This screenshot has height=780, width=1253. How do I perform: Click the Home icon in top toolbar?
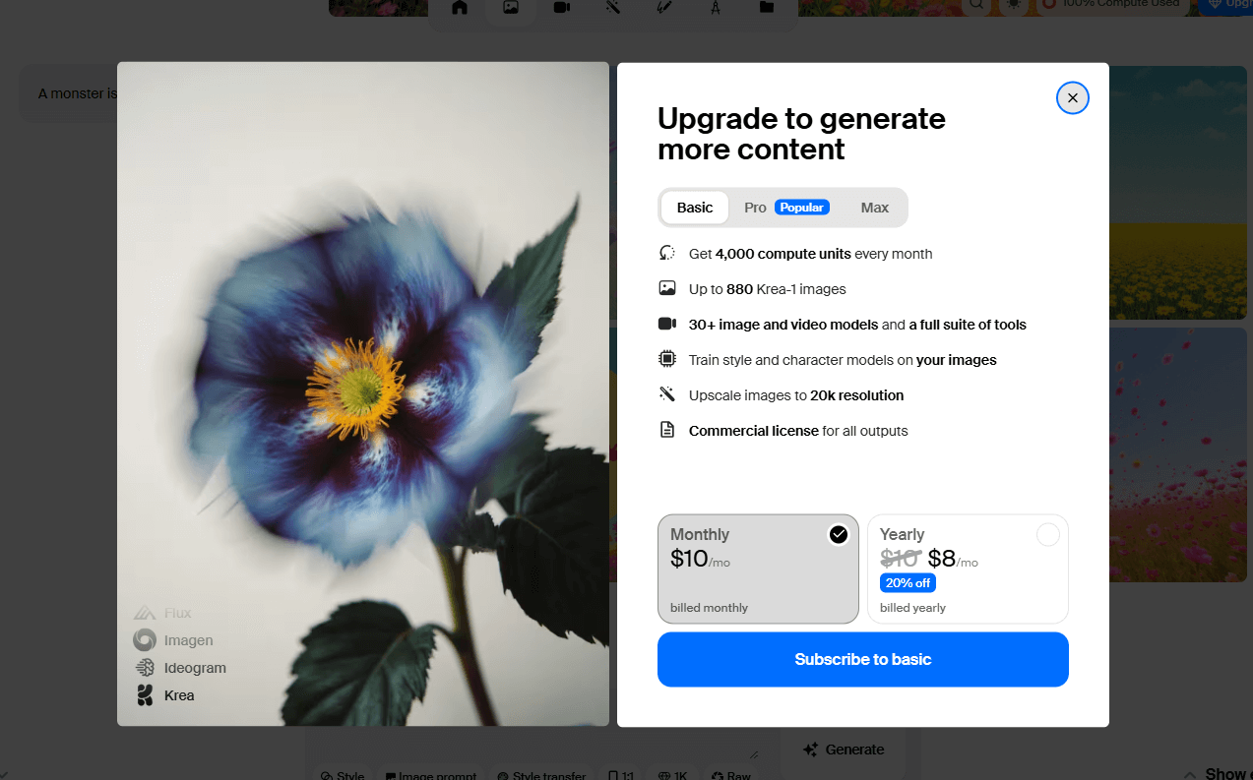click(460, 8)
